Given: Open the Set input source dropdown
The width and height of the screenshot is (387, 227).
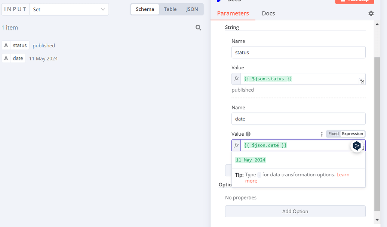Looking at the screenshot, I should pos(69,9).
